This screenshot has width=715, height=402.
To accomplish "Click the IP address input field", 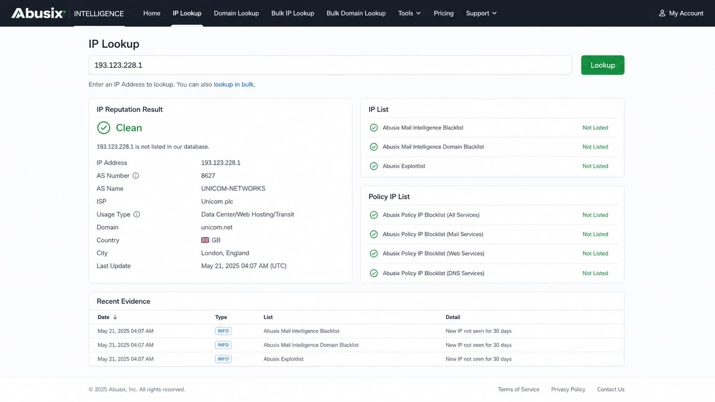I will pos(330,65).
